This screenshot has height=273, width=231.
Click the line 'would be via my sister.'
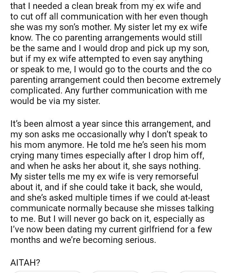pyautogui.click(x=55, y=101)
